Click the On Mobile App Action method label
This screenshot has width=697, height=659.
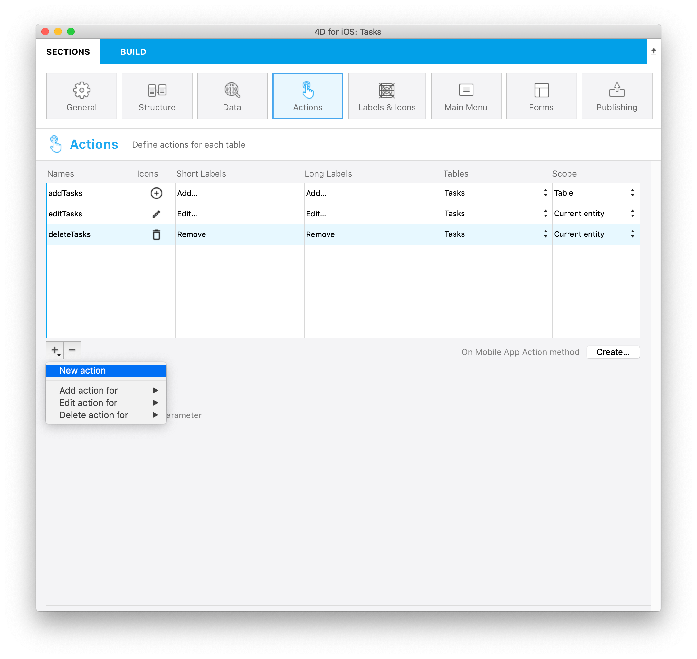[x=520, y=352]
